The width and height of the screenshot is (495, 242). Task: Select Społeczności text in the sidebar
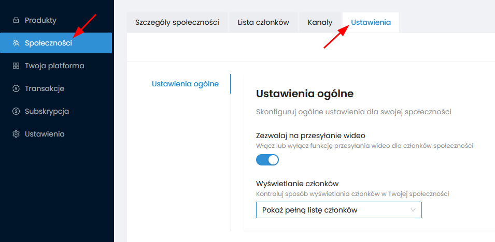coord(48,43)
